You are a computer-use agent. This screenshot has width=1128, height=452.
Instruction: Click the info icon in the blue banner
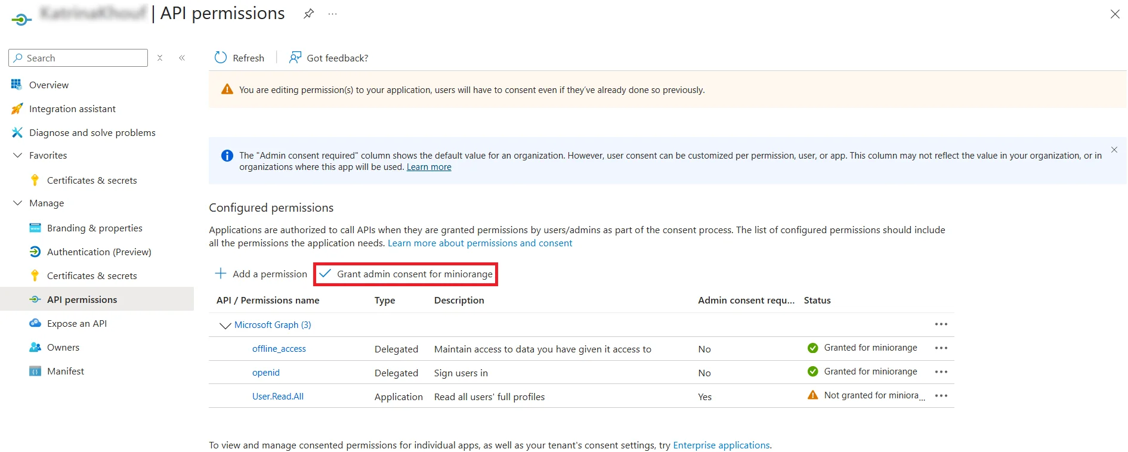pos(227,156)
